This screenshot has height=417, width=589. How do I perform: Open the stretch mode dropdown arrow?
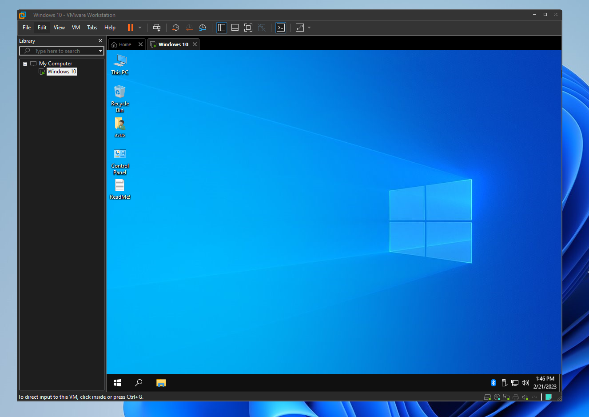(309, 28)
